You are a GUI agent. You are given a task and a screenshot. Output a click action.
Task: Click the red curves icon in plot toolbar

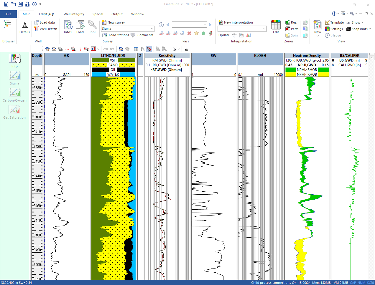(x=149, y=49)
